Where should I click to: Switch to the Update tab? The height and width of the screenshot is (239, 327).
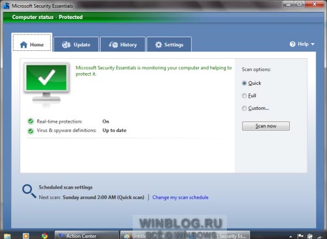76,44
